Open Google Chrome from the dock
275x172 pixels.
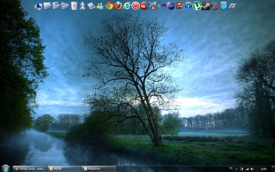point(109,6)
